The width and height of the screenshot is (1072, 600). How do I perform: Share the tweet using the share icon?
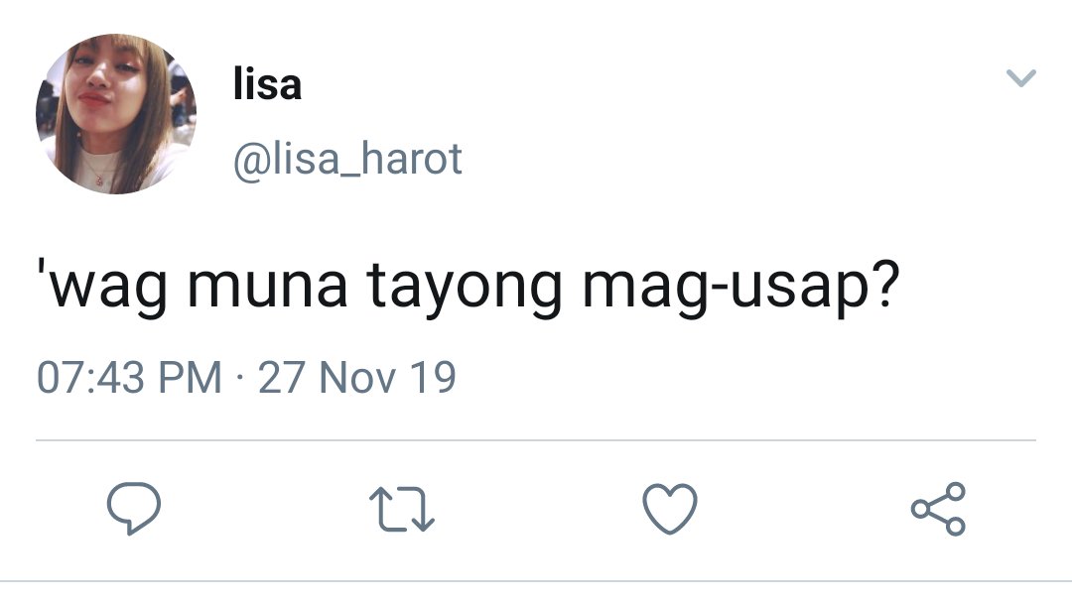[x=938, y=509]
